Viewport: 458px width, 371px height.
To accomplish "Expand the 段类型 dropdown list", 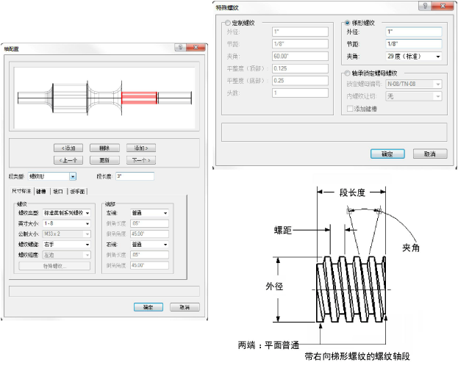I will click(x=73, y=176).
